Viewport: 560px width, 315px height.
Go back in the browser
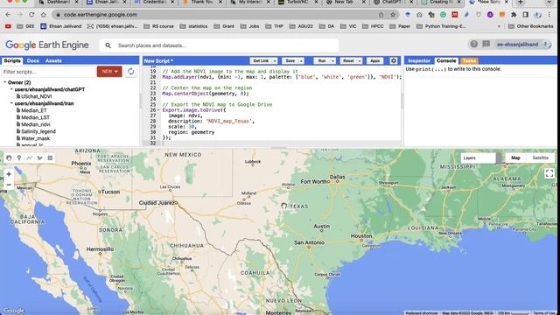coord(8,15)
